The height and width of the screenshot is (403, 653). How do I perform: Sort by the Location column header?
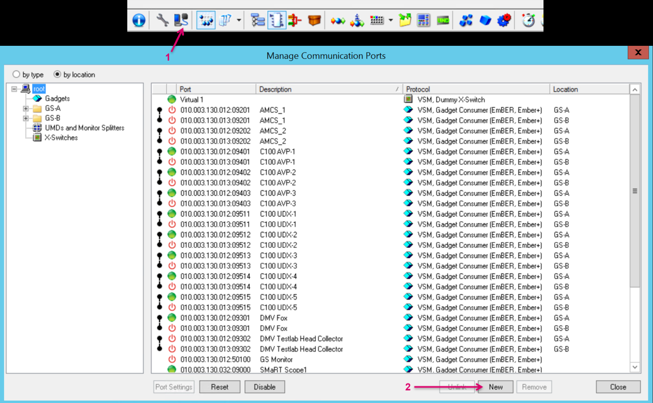point(588,89)
